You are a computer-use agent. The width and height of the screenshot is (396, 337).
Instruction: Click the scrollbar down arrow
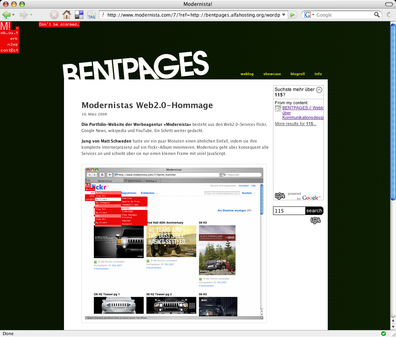click(393, 327)
